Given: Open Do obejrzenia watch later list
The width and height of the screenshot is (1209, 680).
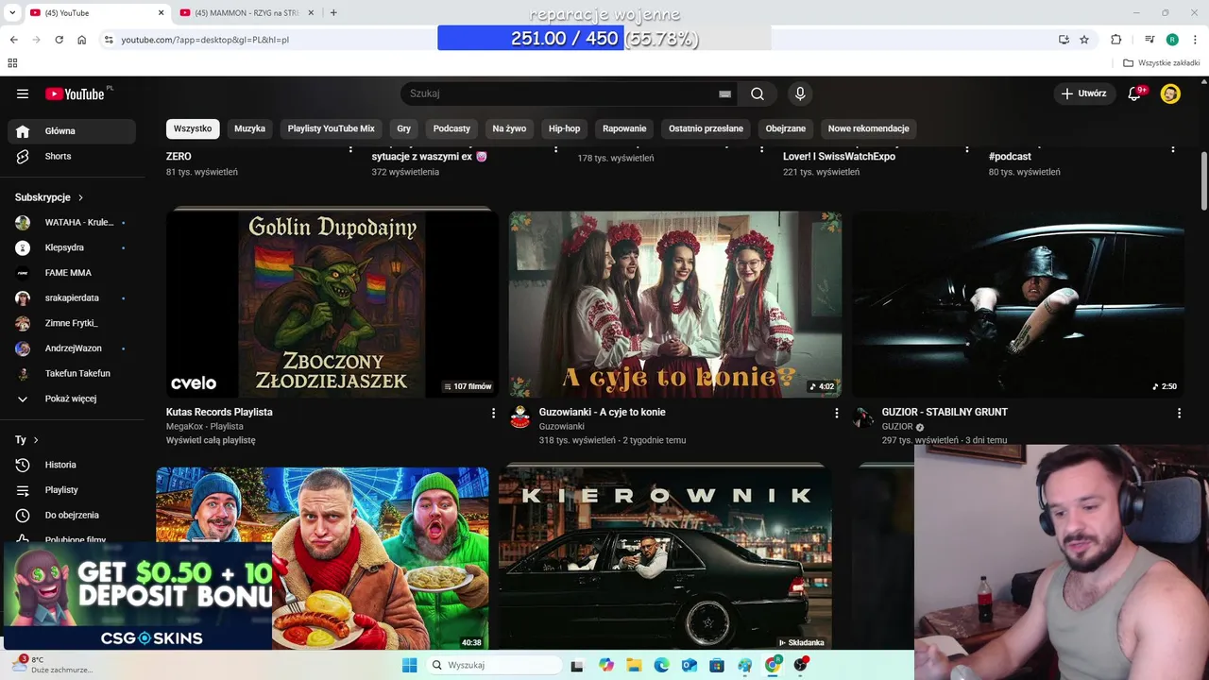Looking at the screenshot, I should [71, 515].
